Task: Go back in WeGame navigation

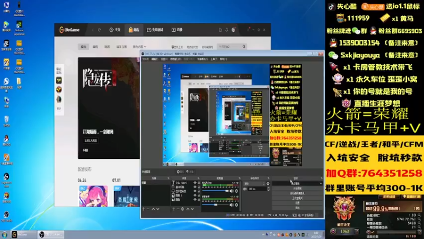Action: click(x=93, y=30)
